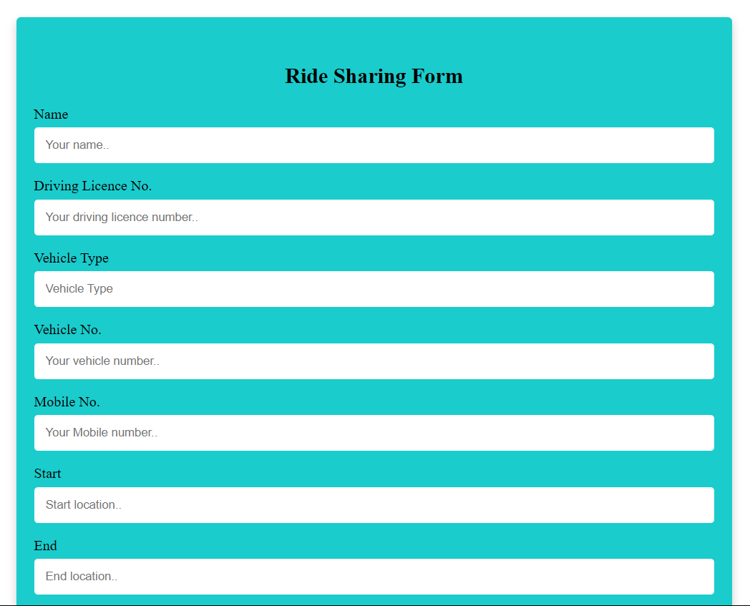Image resolution: width=750 pixels, height=606 pixels.
Task: Click the 'End' label
Action: click(x=45, y=546)
